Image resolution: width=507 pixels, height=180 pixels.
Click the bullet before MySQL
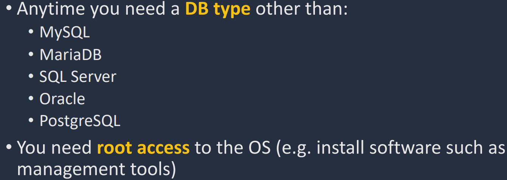pyautogui.click(x=31, y=33)
